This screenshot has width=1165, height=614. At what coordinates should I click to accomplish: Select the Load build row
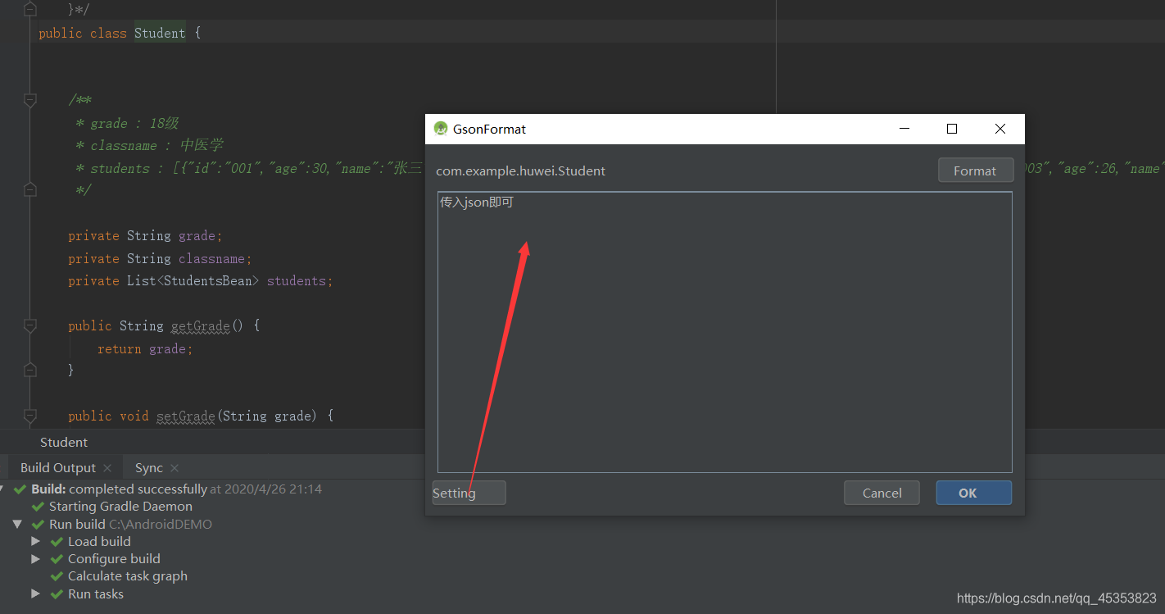click(99, 541)
